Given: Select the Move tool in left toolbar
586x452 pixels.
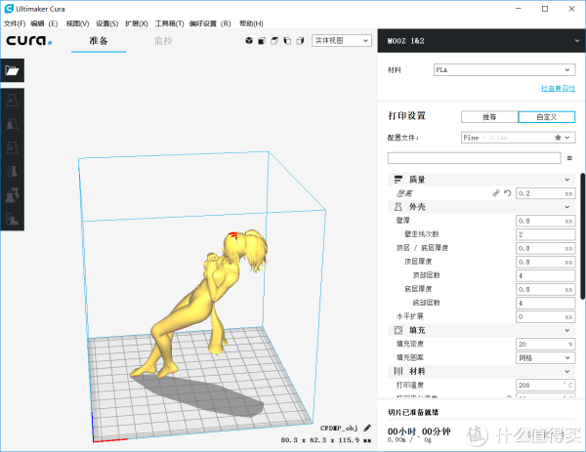Looking at the screenshot, I should [12, 101].
